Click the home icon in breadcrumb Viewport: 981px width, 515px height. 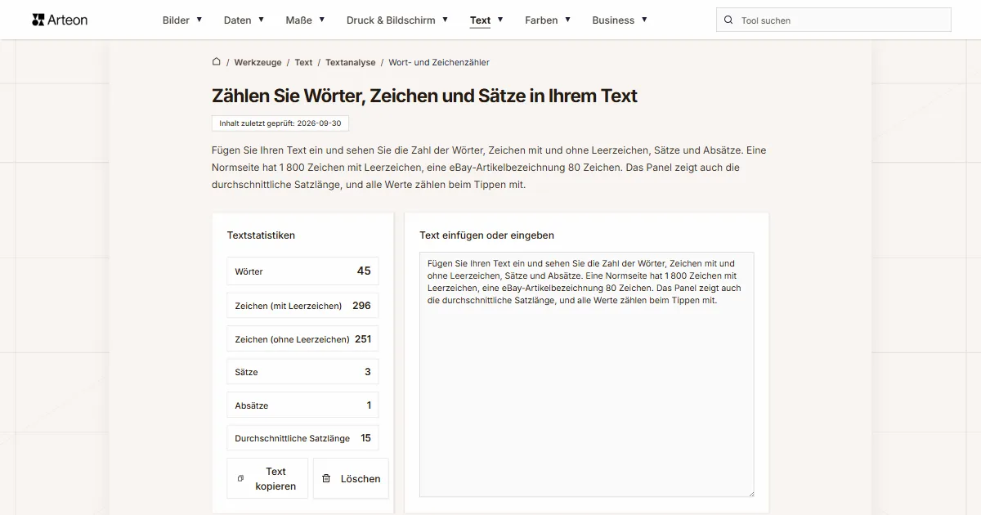click(217, 61)
